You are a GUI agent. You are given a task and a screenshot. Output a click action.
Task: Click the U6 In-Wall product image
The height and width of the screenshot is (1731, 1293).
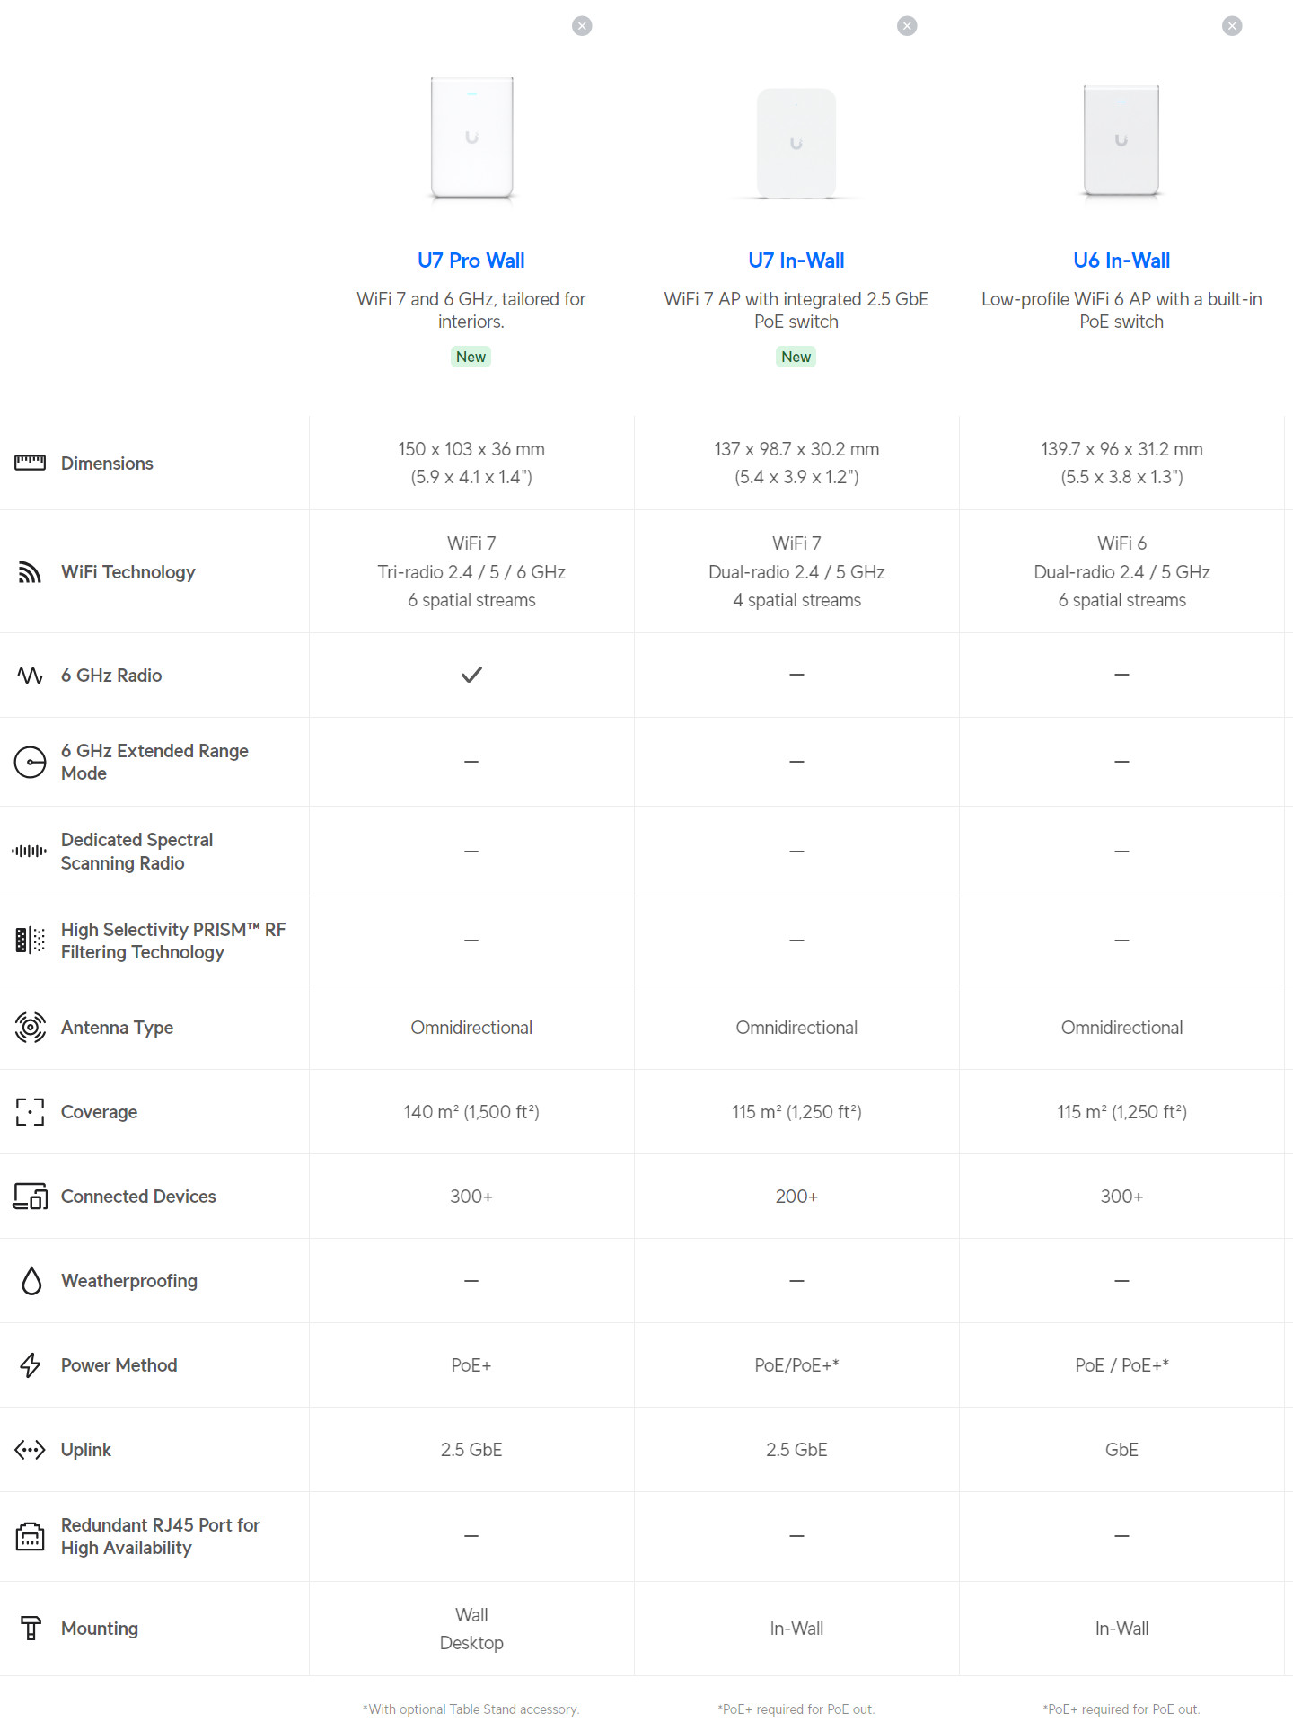click(1121, 140)
